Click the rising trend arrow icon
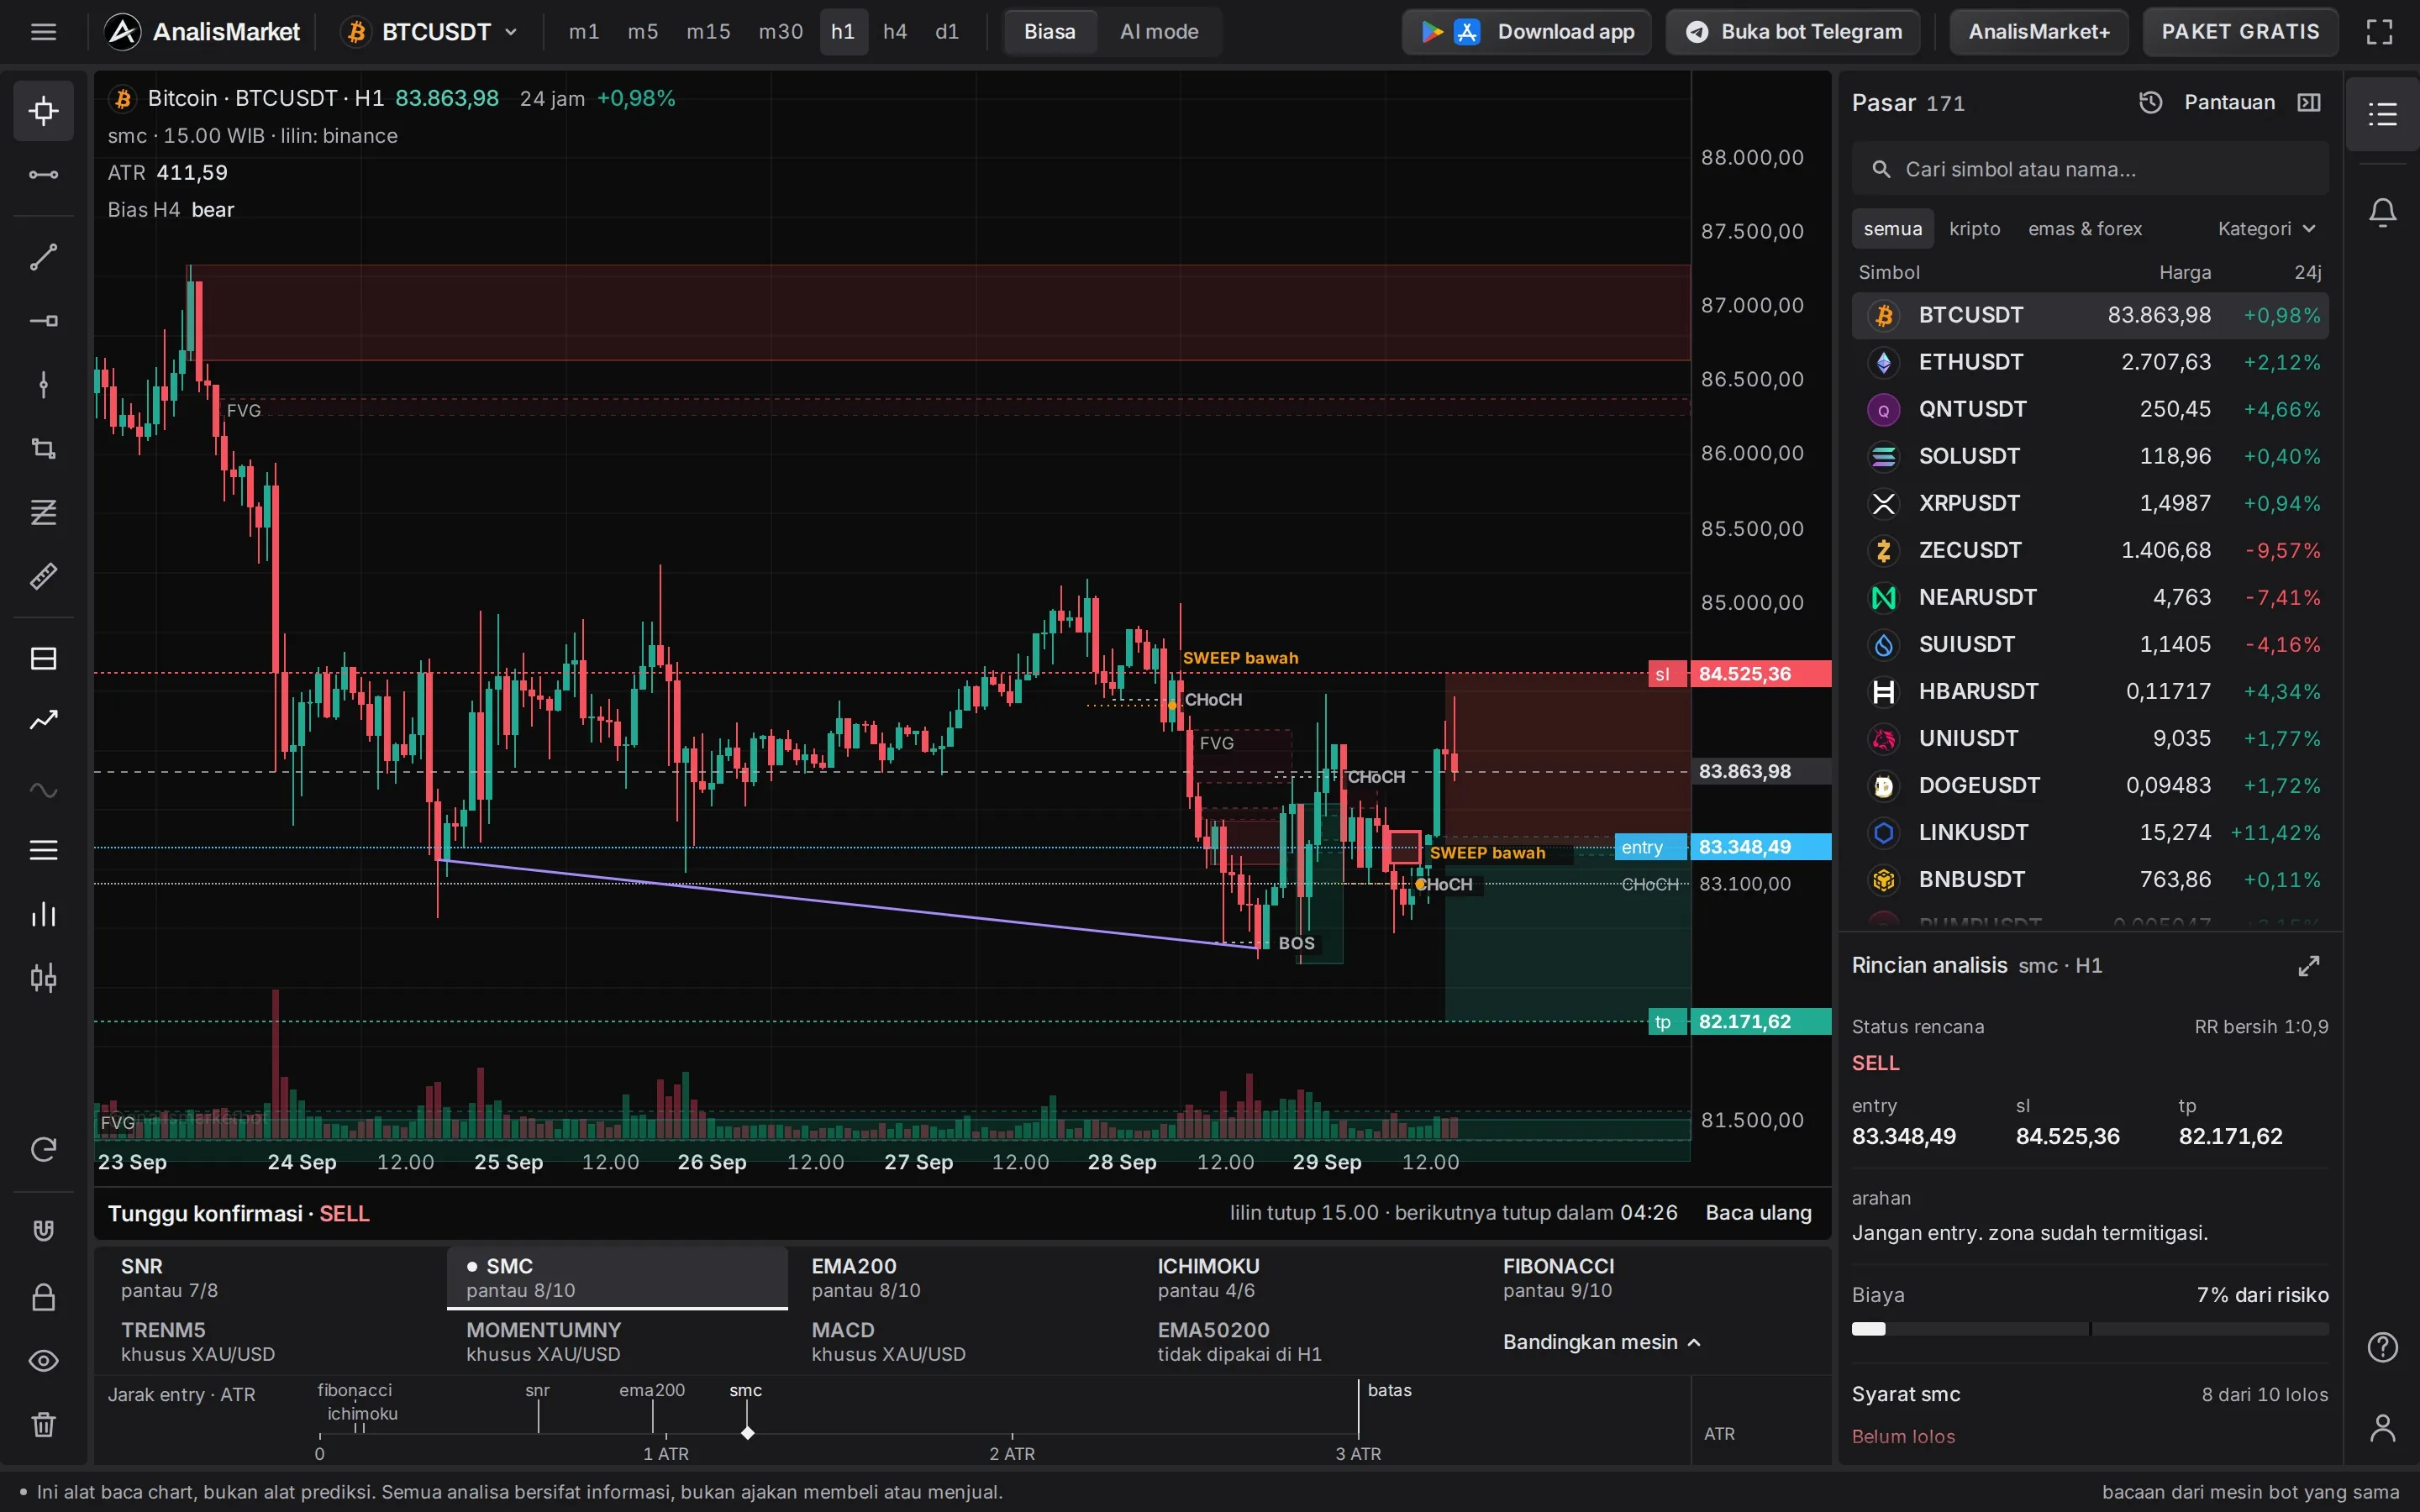The height and width of the screenshot is (1512, 2420). 43,721
